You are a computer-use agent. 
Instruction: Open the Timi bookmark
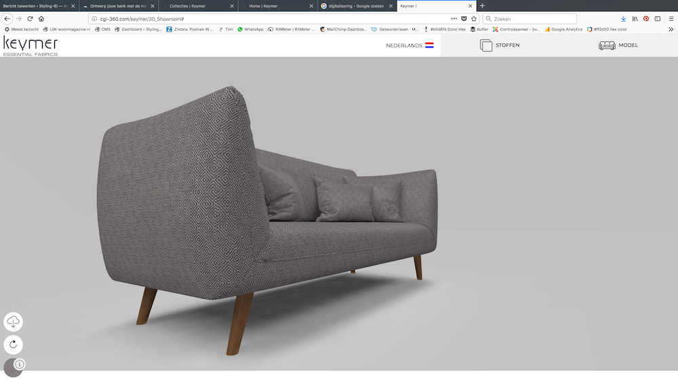(x=226, y=29)
